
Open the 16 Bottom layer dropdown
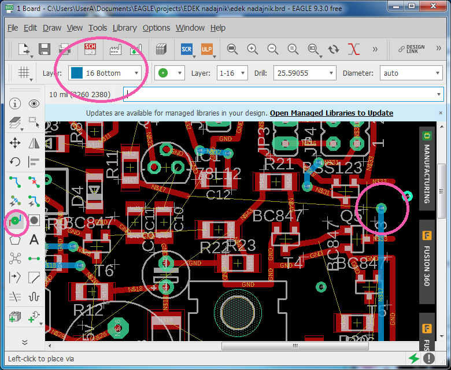(105, 73)
